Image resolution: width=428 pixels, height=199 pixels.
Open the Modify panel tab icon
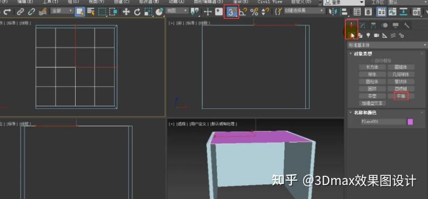[363, 25]
